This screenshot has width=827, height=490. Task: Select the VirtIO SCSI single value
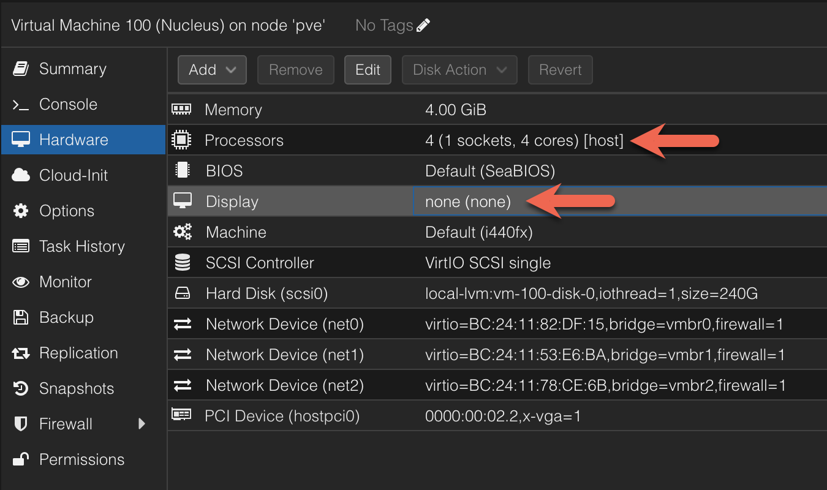(488, 263)
